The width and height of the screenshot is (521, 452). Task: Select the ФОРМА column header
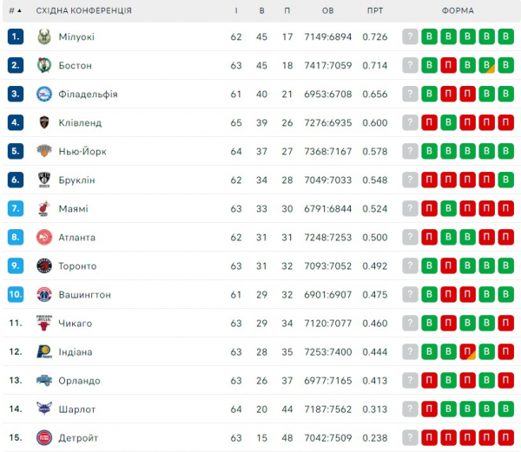(x=458, y=10)
